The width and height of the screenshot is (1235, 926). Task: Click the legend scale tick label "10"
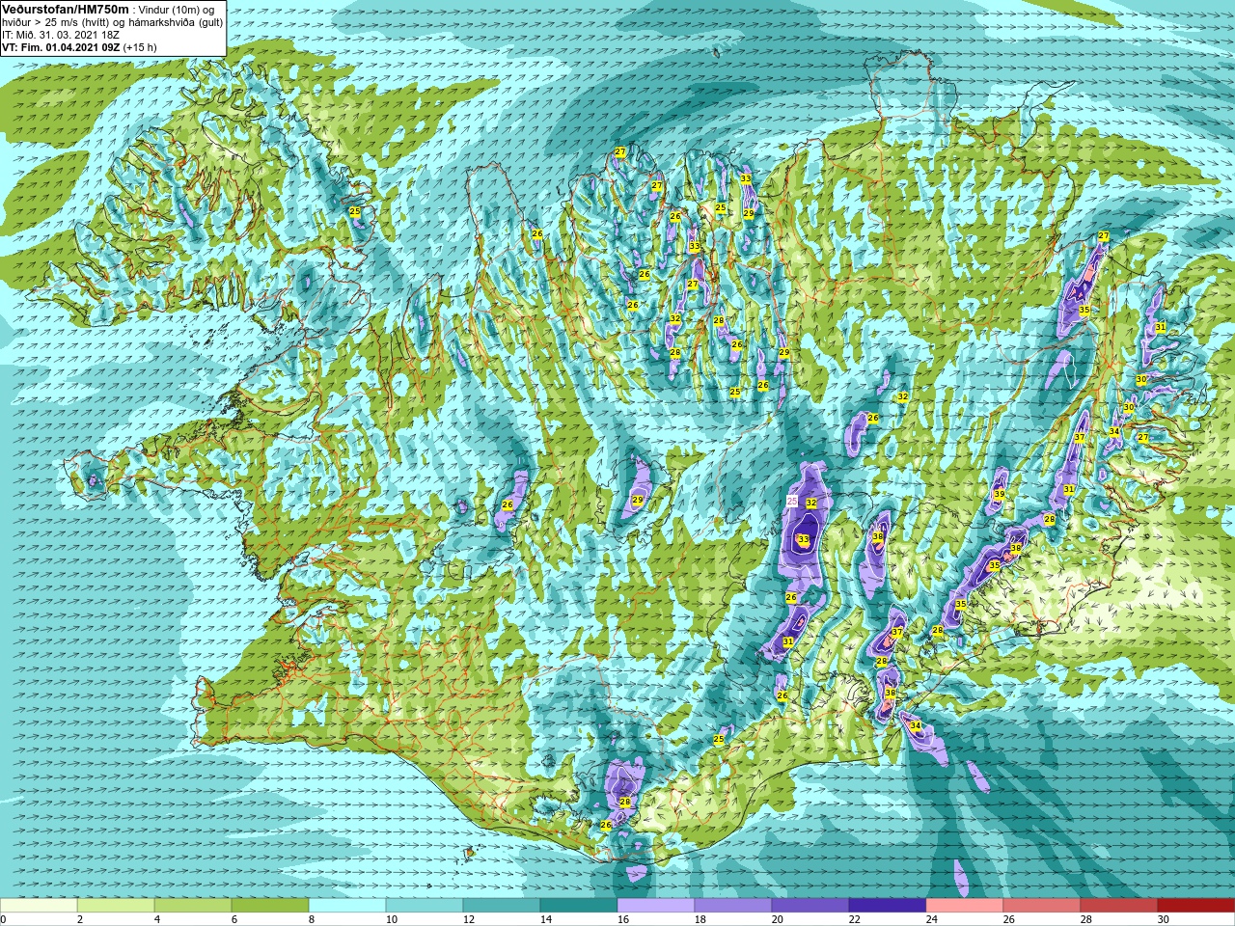coord(392,919)
